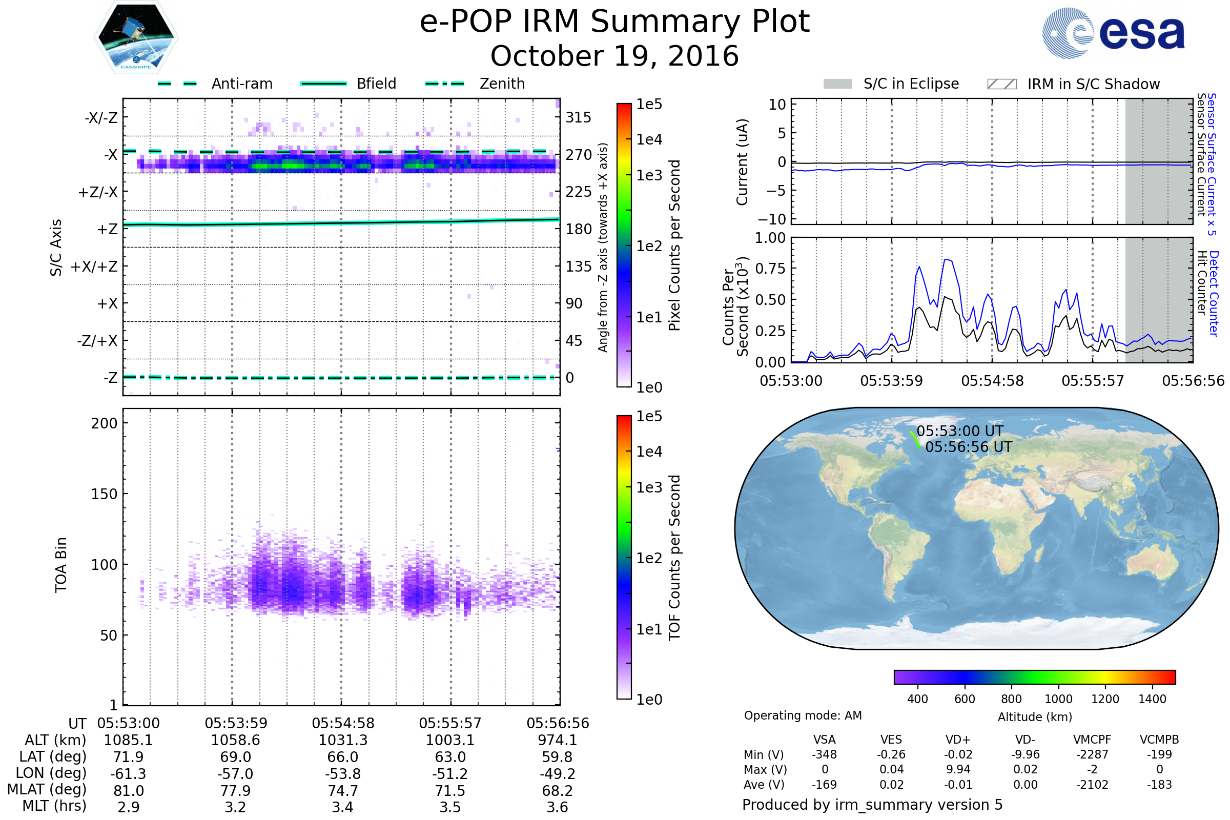Click the ESA logo
Viewport: 1230px width, 820px height.
(x=1114, y=33)
